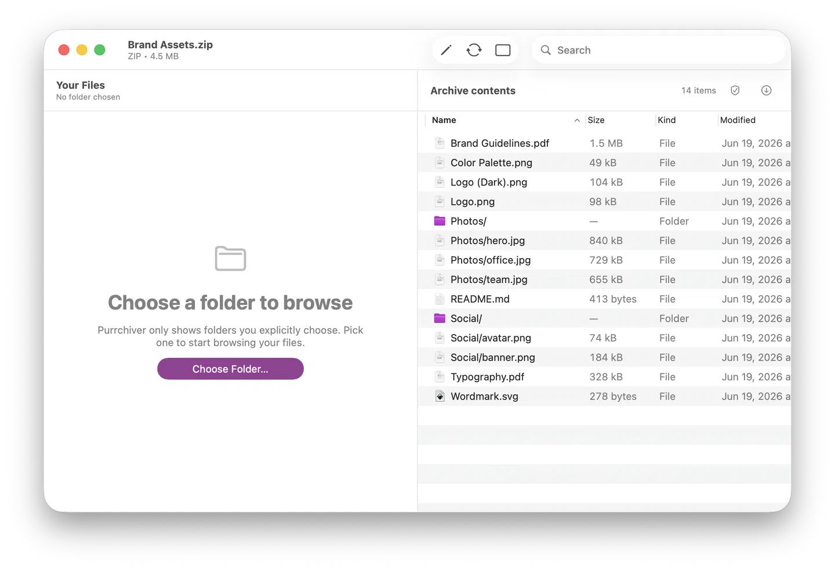Click the magnifier icon in search bar
Screen dimensions: 835x570
coord(546,50)
